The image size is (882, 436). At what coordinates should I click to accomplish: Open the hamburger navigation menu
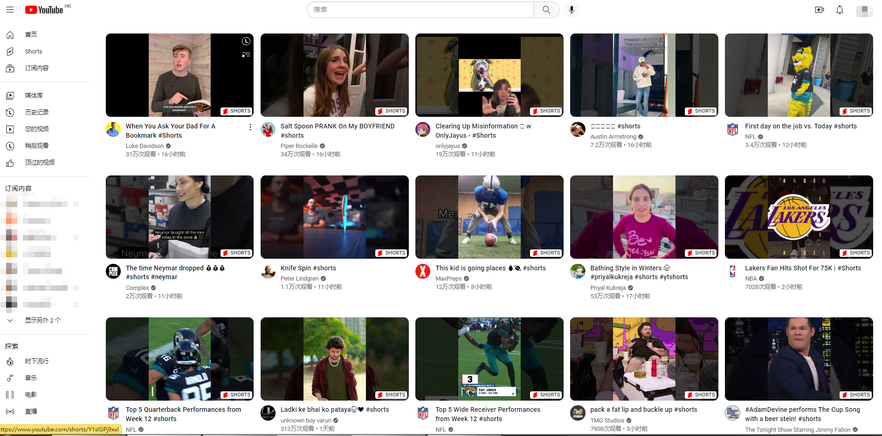(x=9, y=9)
